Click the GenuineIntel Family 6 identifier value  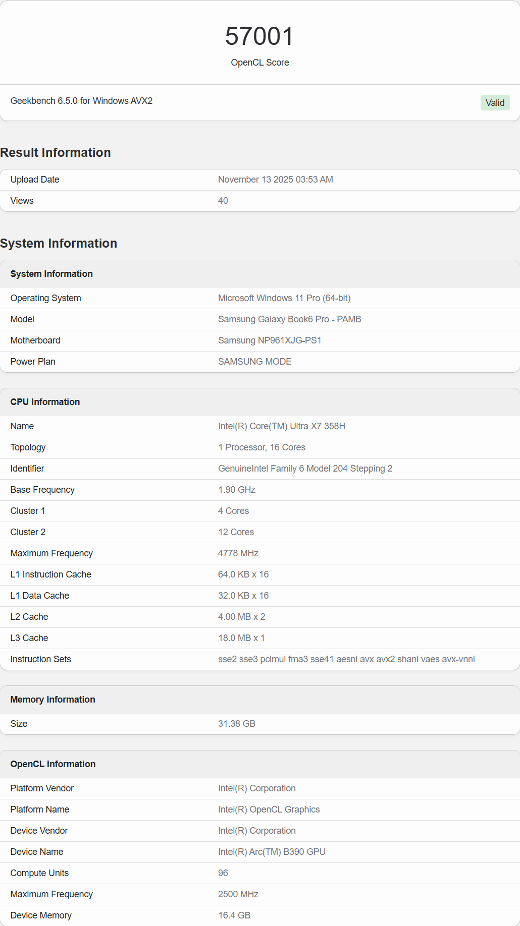pos(305,469)
